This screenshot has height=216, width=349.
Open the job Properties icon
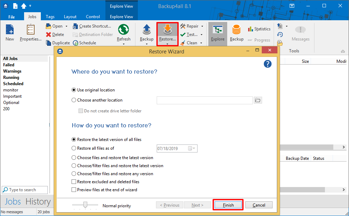point(30,30)
